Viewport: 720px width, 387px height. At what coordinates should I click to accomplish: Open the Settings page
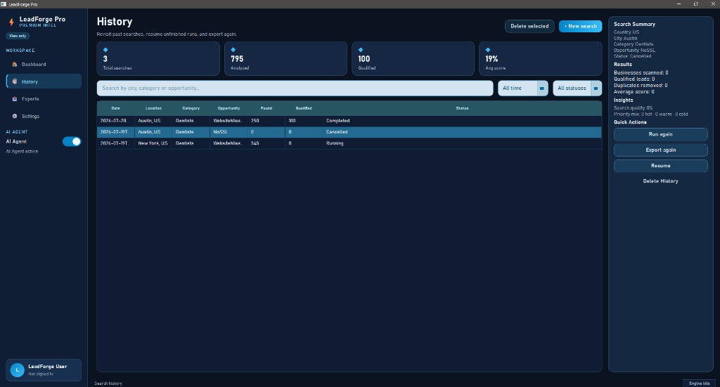(44, 116)
